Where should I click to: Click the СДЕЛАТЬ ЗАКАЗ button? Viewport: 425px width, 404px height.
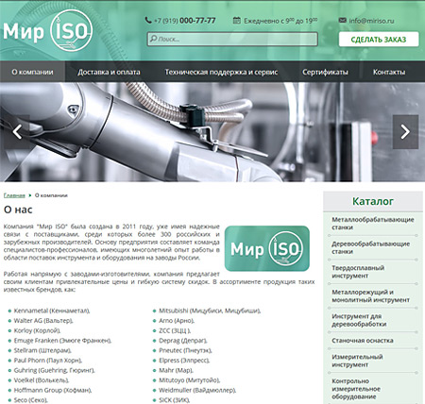[x=379, y=40]
